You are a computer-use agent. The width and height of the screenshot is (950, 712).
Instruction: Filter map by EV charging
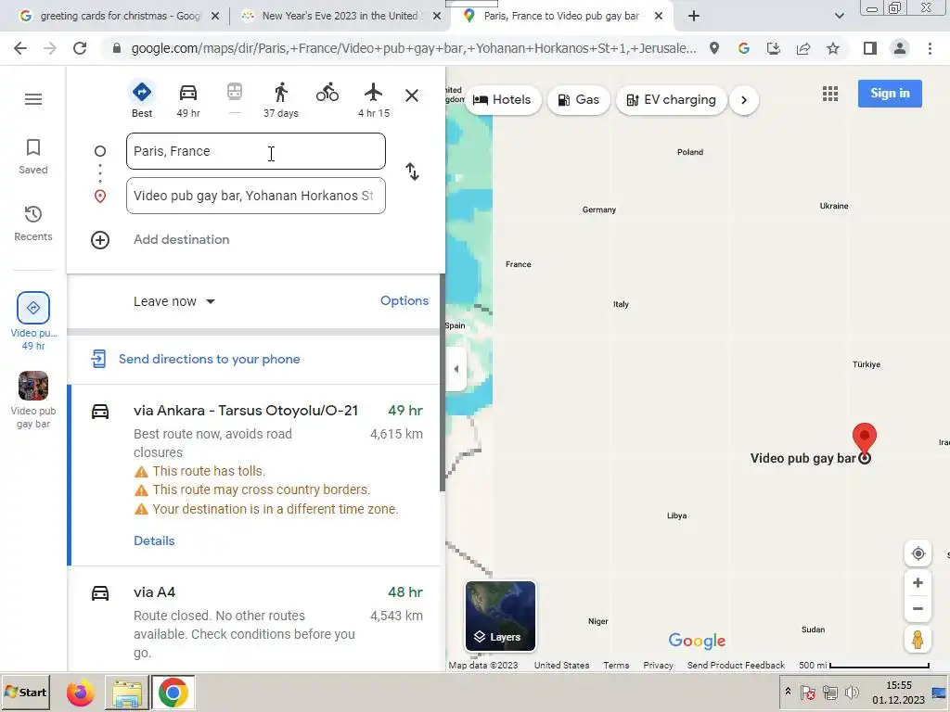[671, 100]
